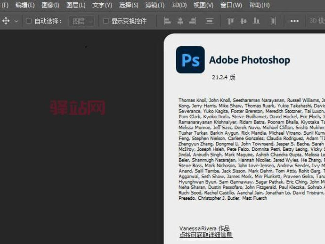
Task: Click the distribute vertically icon
Action: coord(210,21)
